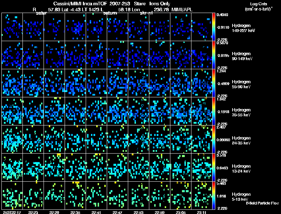Select the date '2007-253' in the title
The height and width of the screenshot is (214, 281).
coord(120,4)
